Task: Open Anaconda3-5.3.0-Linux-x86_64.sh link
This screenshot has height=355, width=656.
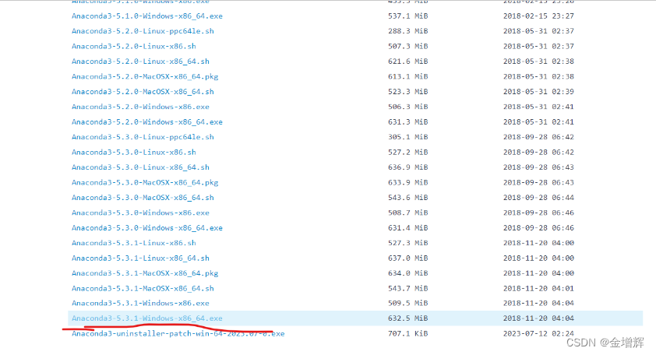Action: 140,167
